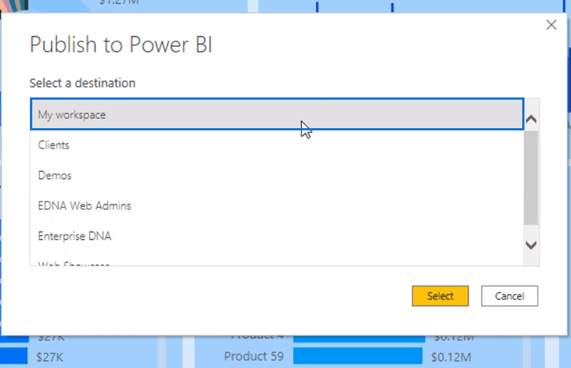The height and width of the screenshot is (368, 571).
Task: Choose Clients workspace from the list
Action: [x=277, y=145]
